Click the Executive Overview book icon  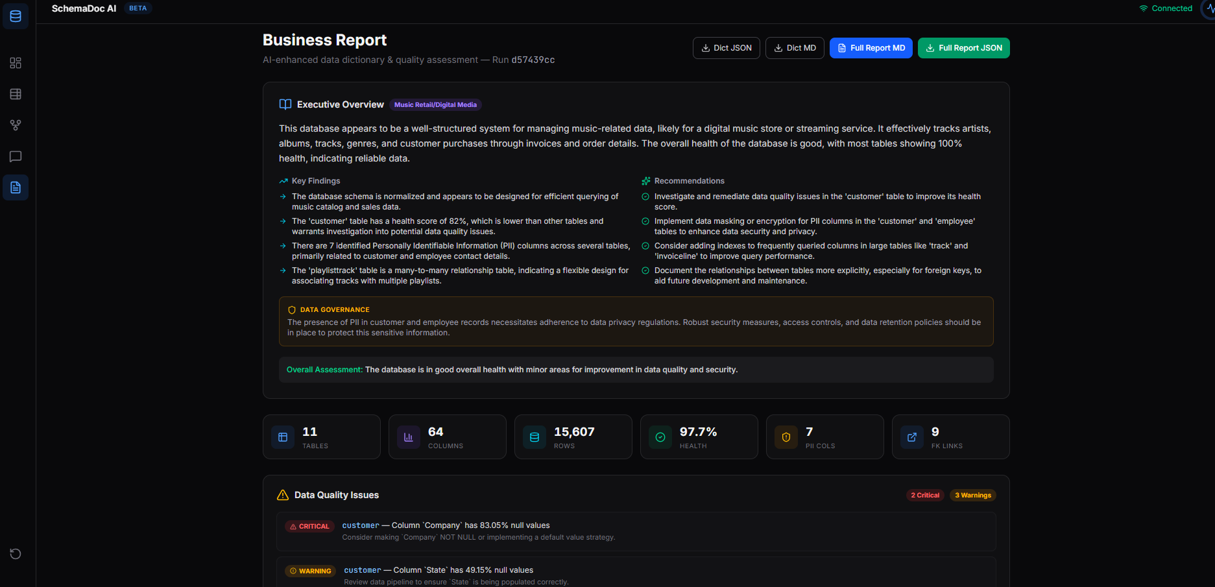(x=285, y=104)
